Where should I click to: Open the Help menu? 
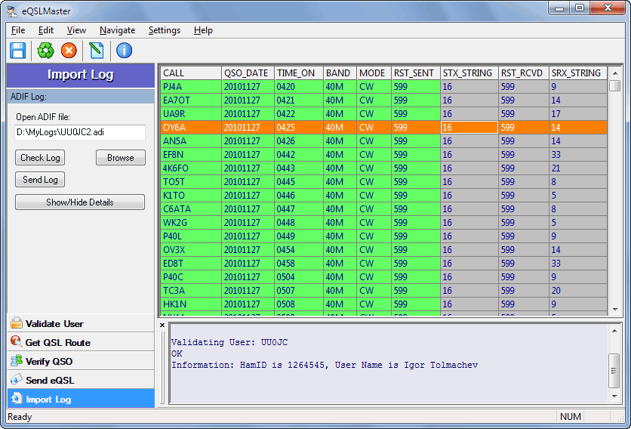203,30
